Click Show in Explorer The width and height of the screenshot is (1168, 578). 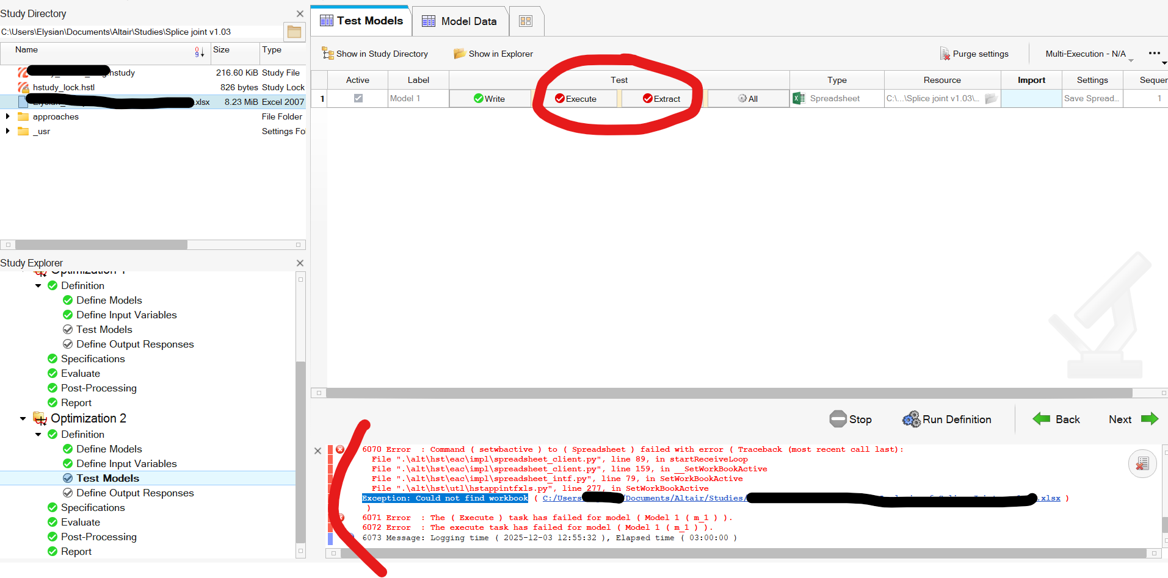coord(493,54)
